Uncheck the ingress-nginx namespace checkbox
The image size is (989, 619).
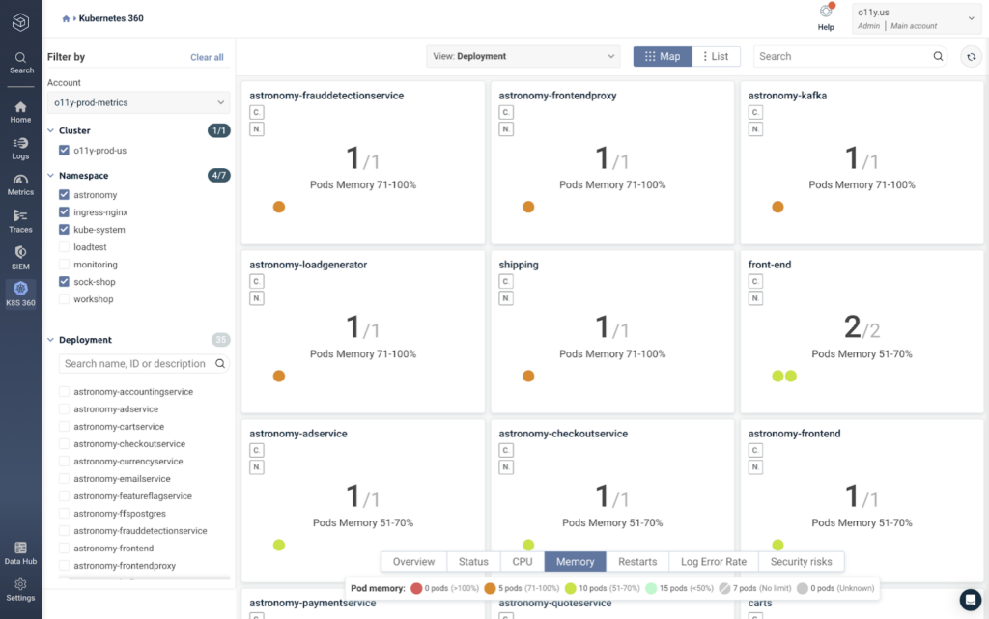pyautogui.click(x=64, y=212)
